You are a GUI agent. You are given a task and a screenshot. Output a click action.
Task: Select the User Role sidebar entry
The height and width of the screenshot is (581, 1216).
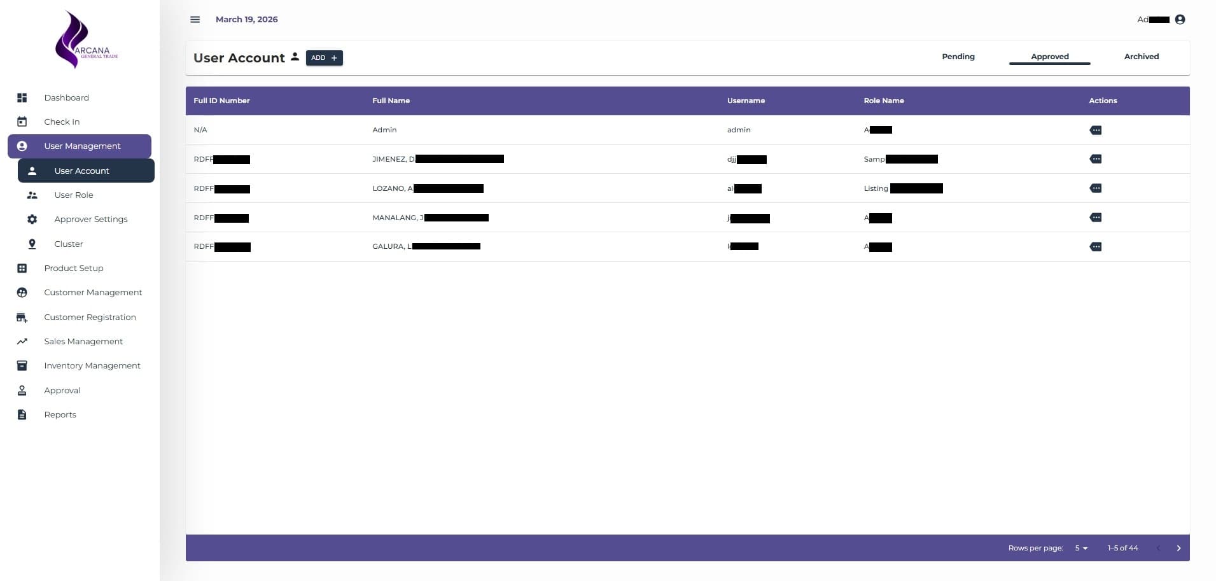[x=74, y=195]
